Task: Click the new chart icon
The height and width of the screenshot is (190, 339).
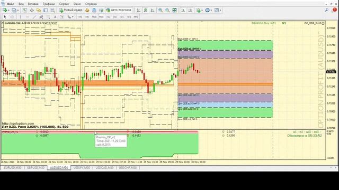Action: pyautogui.click(x=5, y=10)
